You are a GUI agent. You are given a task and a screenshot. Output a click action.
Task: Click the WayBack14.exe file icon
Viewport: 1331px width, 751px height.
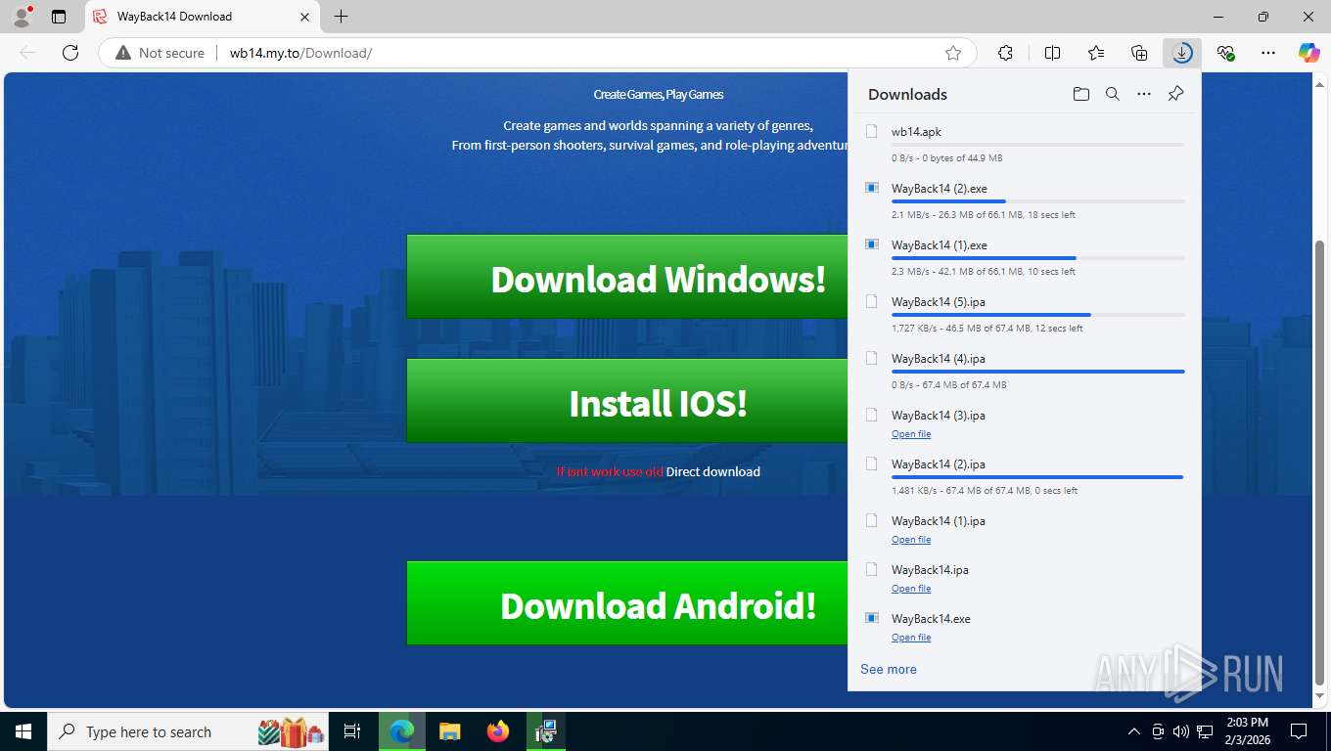[872, 618]
